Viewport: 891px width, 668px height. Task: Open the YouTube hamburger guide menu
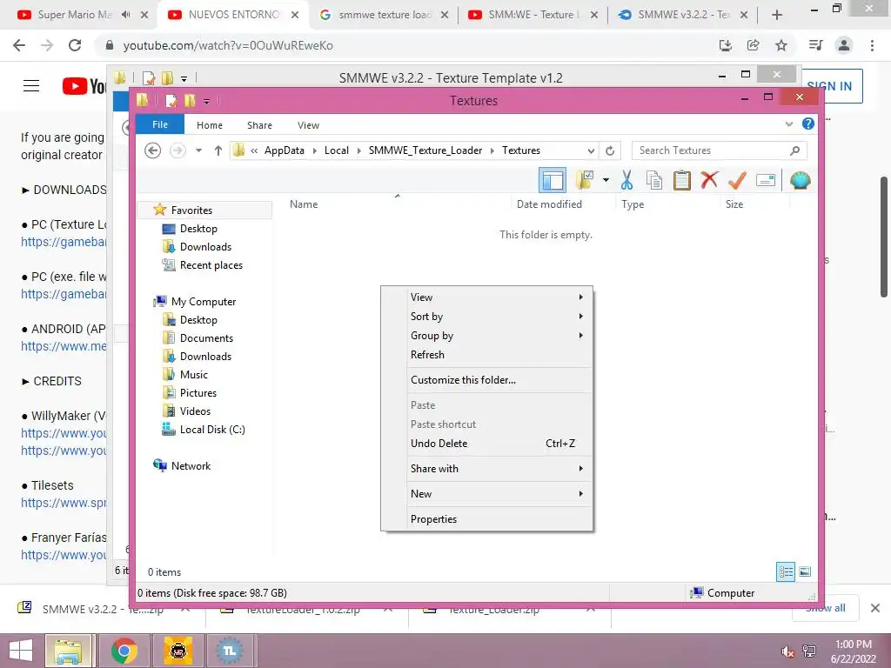click(x=31, y=86)
